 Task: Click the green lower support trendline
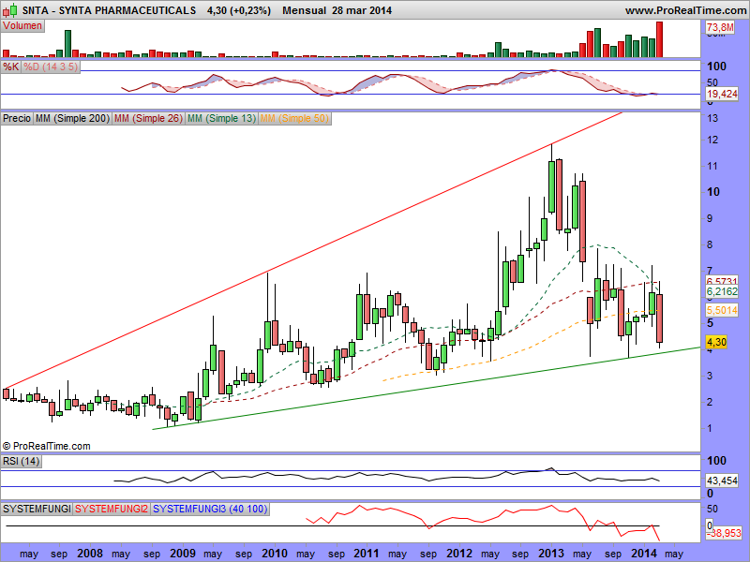[426, 389]
